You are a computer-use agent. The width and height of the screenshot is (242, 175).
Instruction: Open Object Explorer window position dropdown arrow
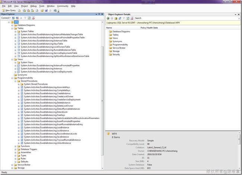(x=96, y=14)
